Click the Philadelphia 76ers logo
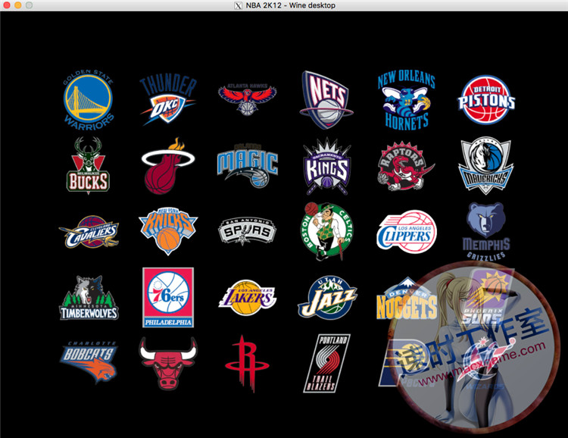This screenshot has height=438, width=568. click(x=168, y=298)
